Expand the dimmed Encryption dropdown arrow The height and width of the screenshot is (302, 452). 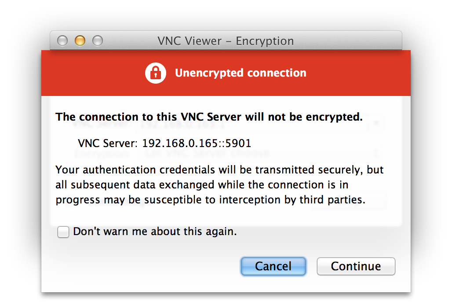pos(376,154)
